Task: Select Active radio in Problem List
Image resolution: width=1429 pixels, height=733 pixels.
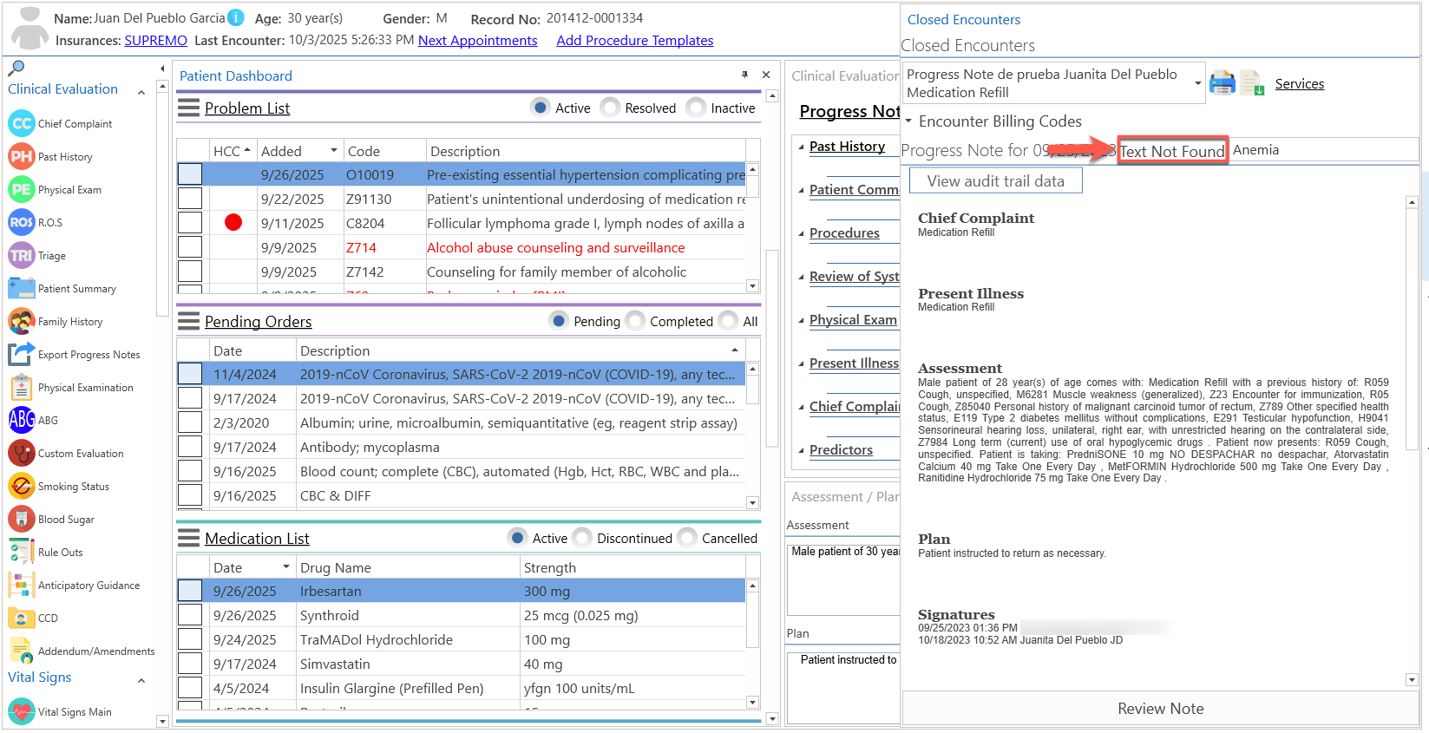Action: click(x=541, y=108)
